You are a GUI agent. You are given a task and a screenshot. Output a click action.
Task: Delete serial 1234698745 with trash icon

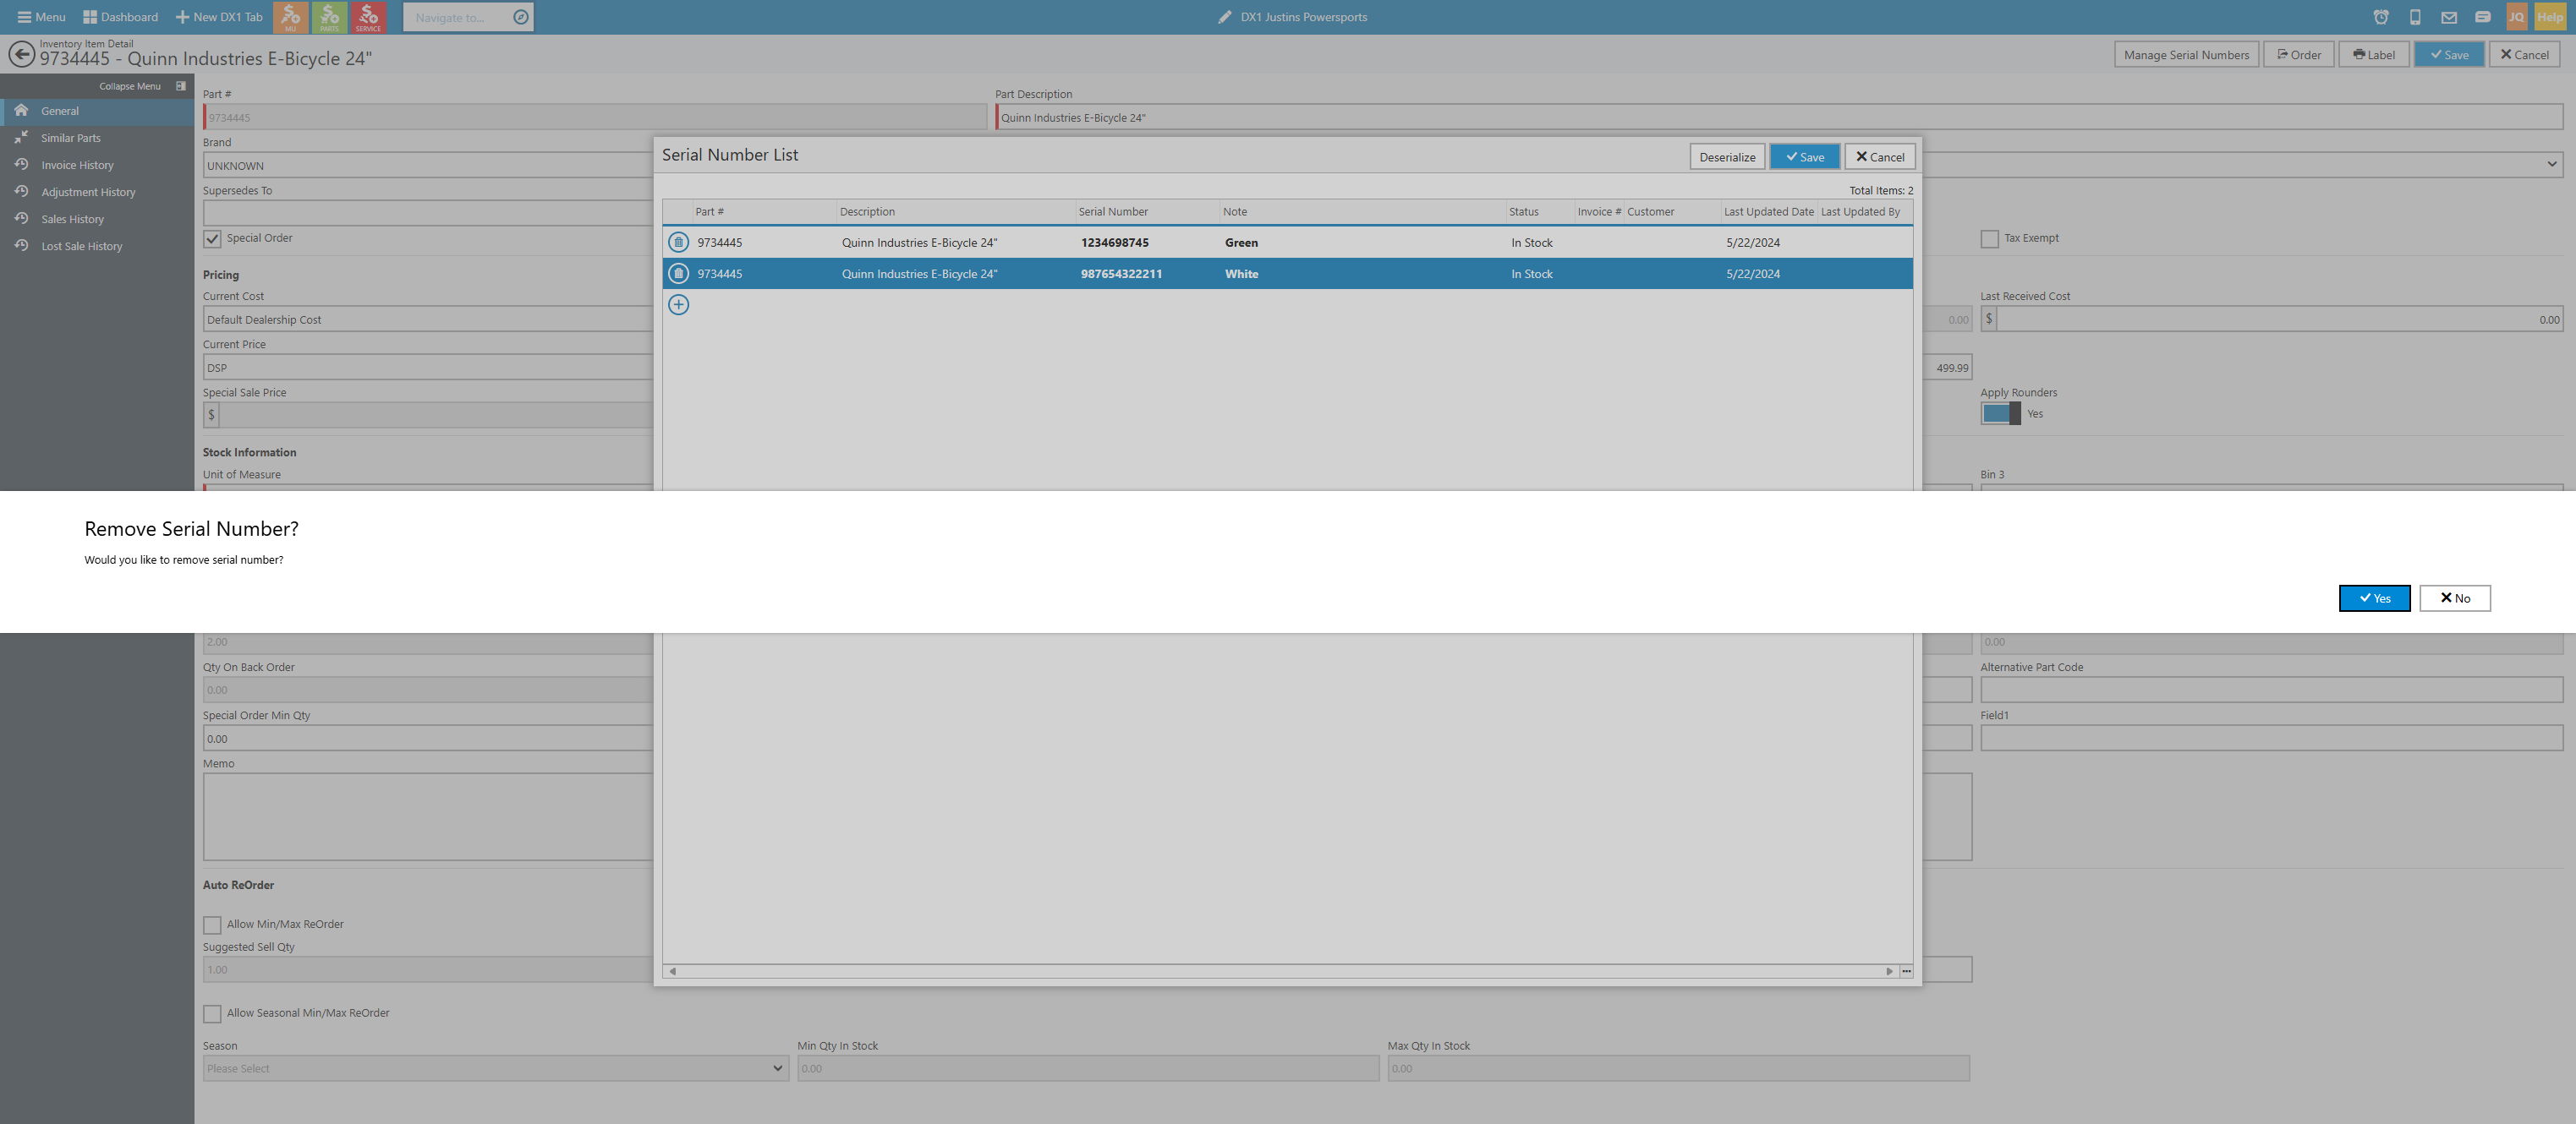pyautogui.click(x=678, y=242)
